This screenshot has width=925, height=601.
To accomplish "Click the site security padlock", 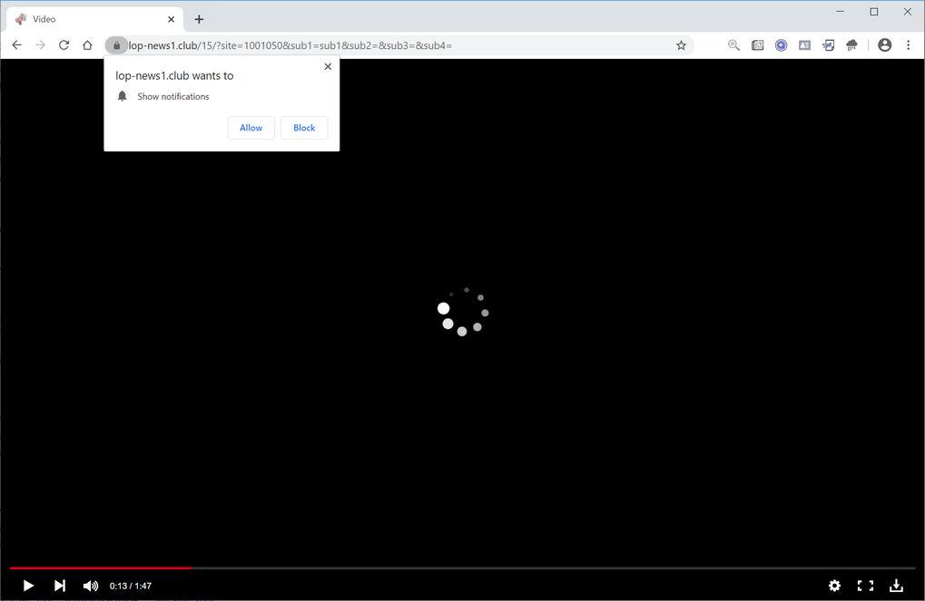I will 116,45.
